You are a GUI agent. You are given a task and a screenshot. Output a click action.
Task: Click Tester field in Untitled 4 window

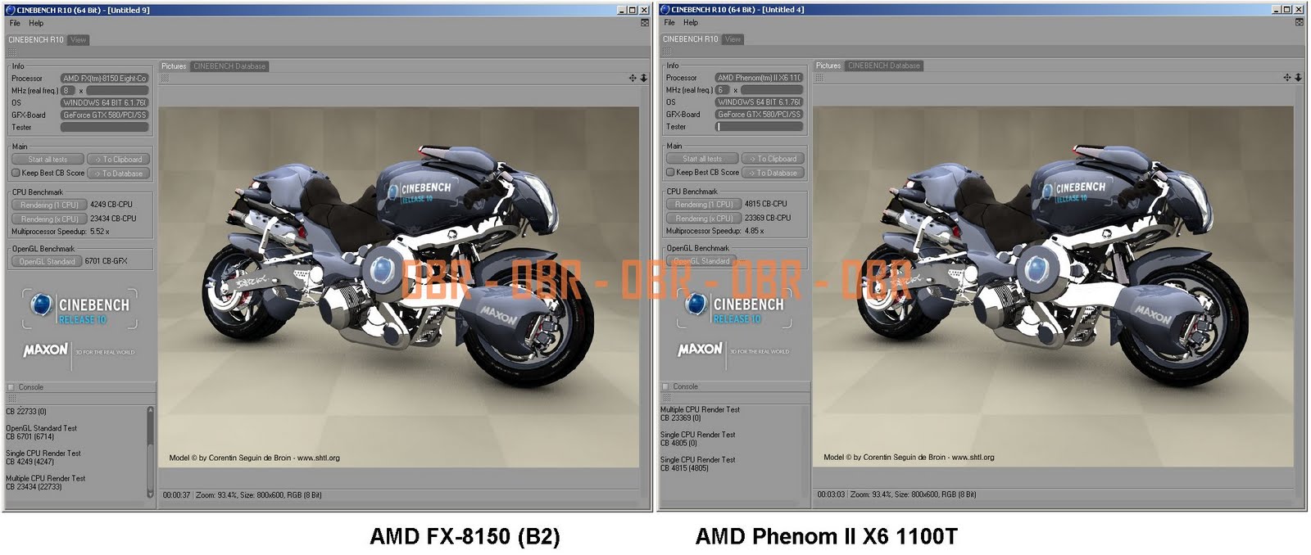(759, 126)
